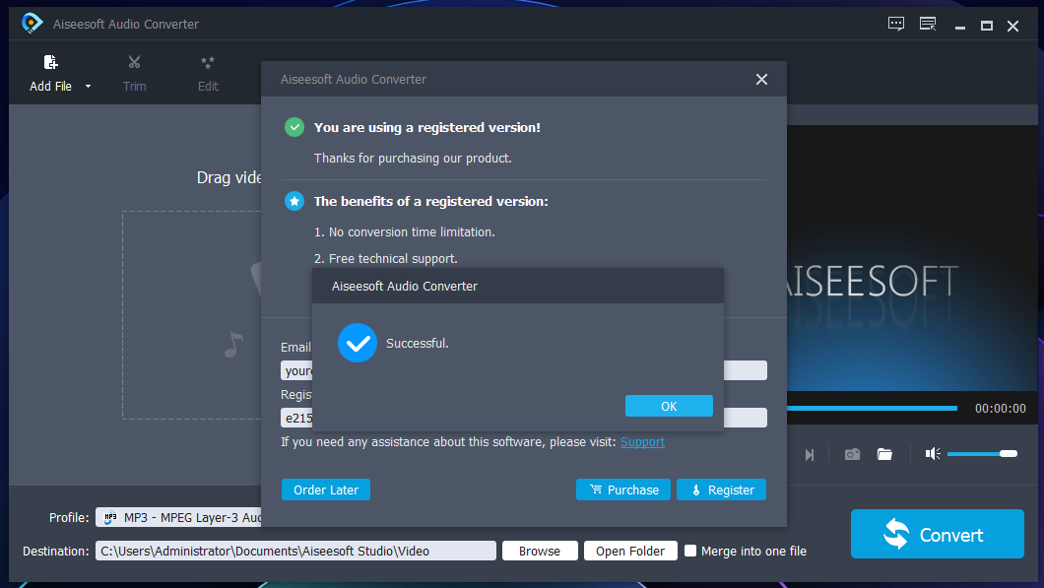Open the Support link
1044x588 pixels.
click(642, 442)
